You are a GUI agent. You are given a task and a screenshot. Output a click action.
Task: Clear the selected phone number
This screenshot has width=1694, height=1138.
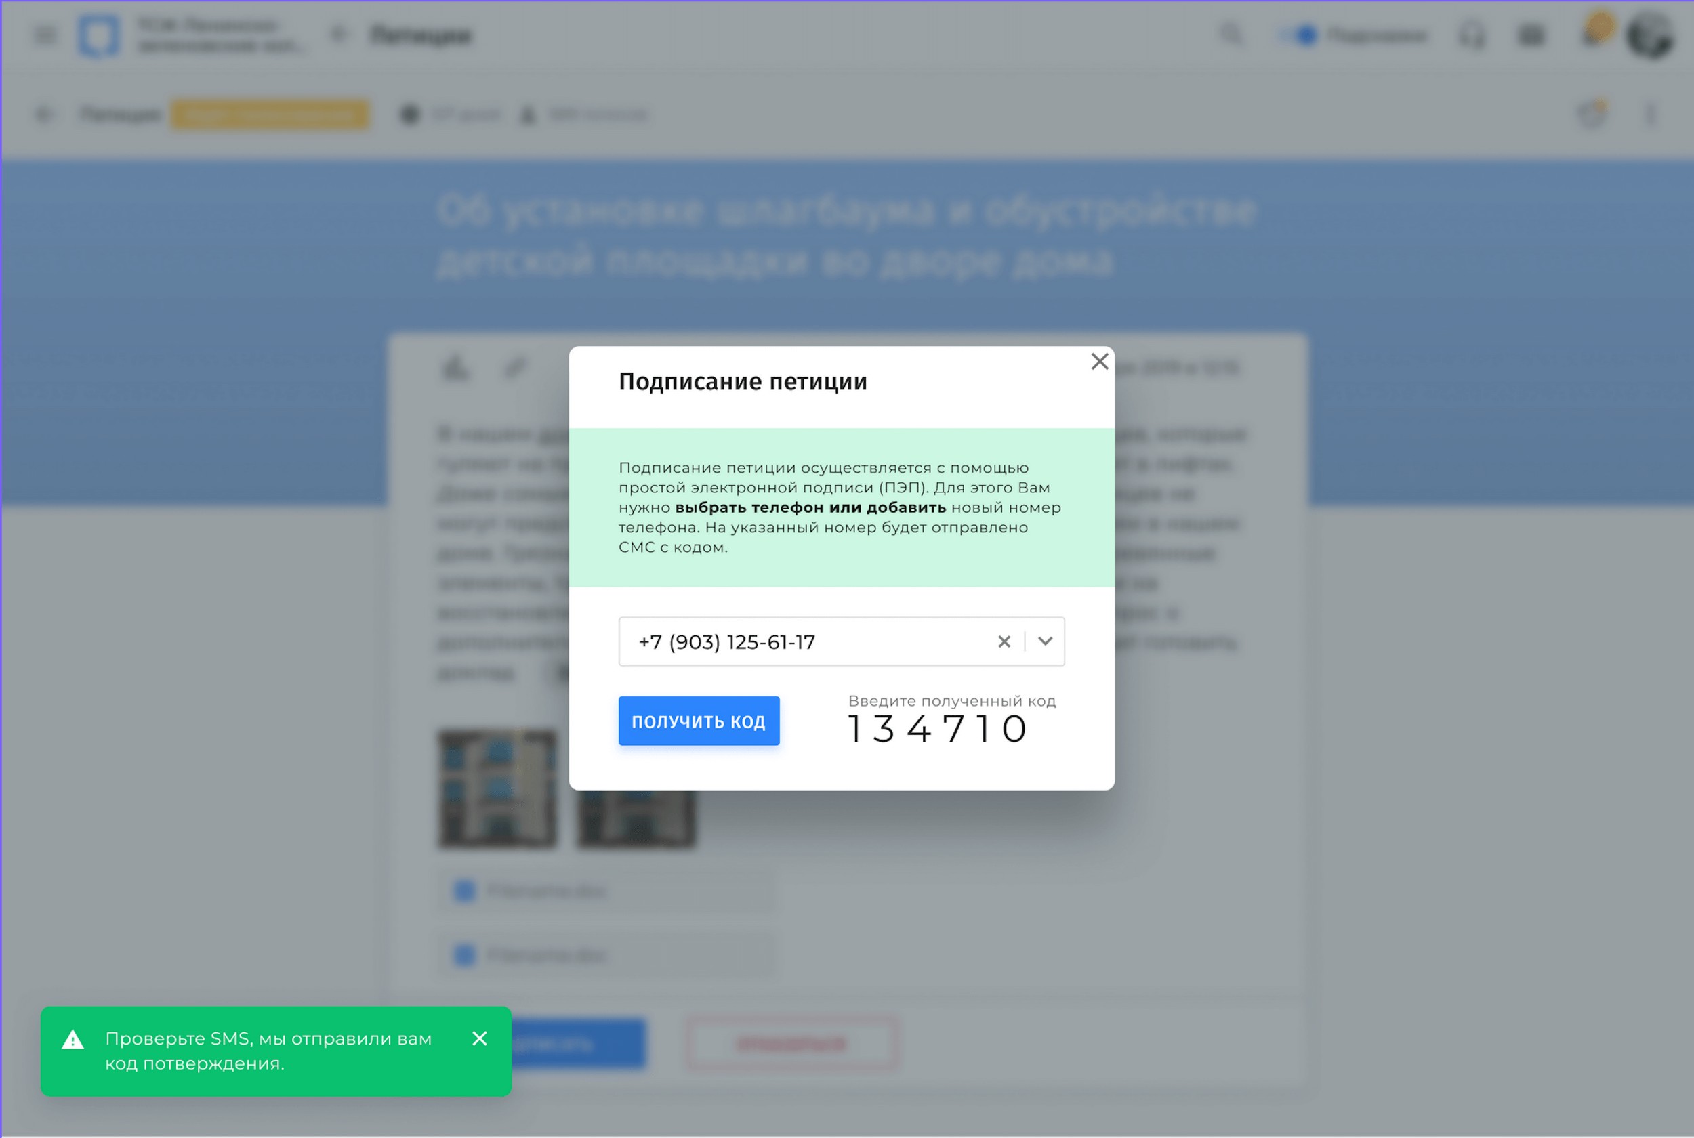click(x=1004, y=641)
